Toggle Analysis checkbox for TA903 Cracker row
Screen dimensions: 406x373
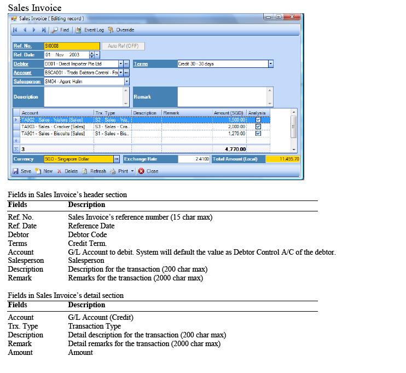click(x=258, y=127)
